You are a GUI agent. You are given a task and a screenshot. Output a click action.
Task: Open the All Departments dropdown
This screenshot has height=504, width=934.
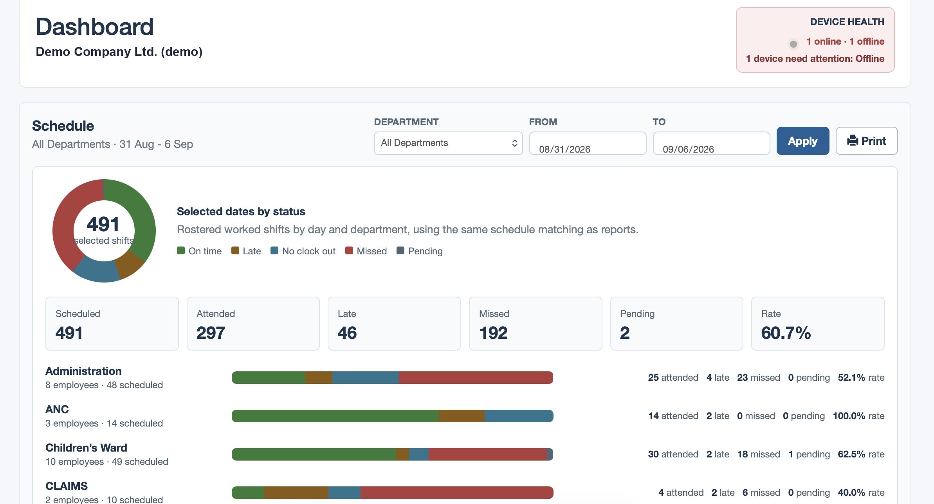[x=448, y=143]
